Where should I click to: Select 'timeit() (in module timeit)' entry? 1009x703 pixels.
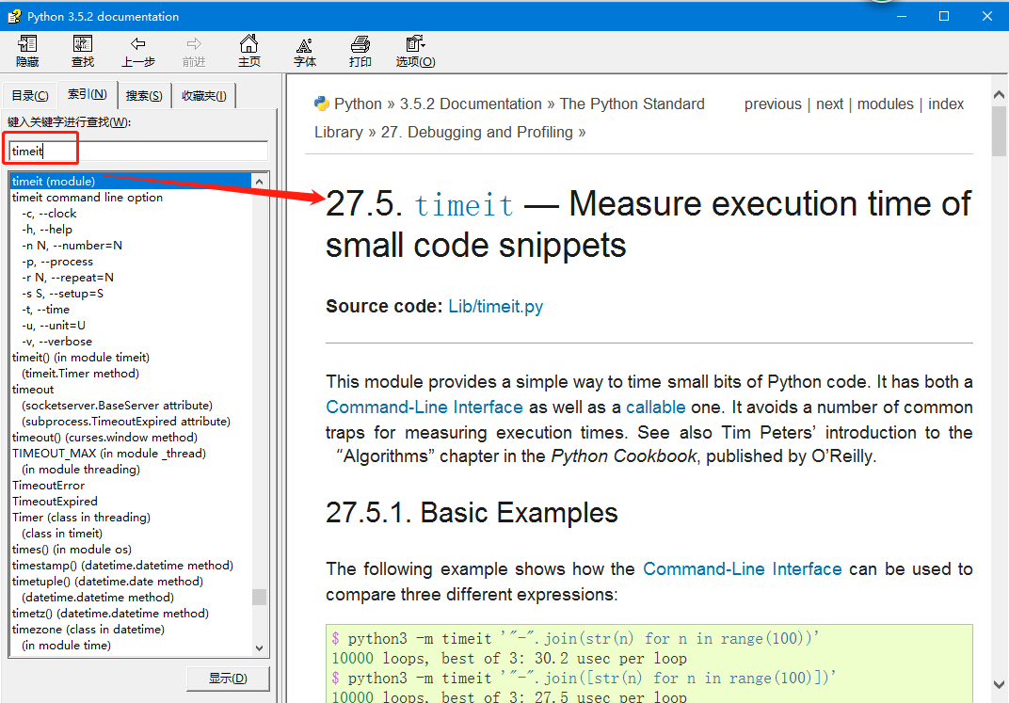pos(81,358)
